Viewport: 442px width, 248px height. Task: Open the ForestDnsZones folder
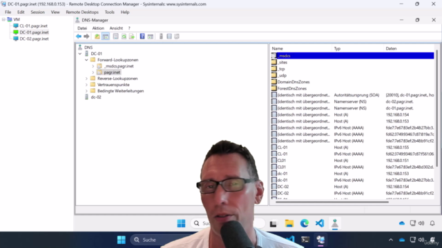point(291,88)
